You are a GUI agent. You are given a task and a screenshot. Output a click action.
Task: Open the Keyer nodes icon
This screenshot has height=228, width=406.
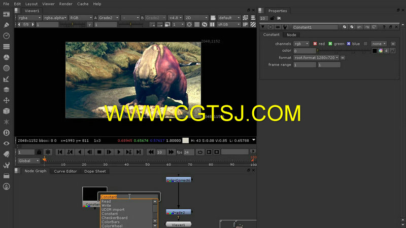pyautogui.click(x=6, y=79)
